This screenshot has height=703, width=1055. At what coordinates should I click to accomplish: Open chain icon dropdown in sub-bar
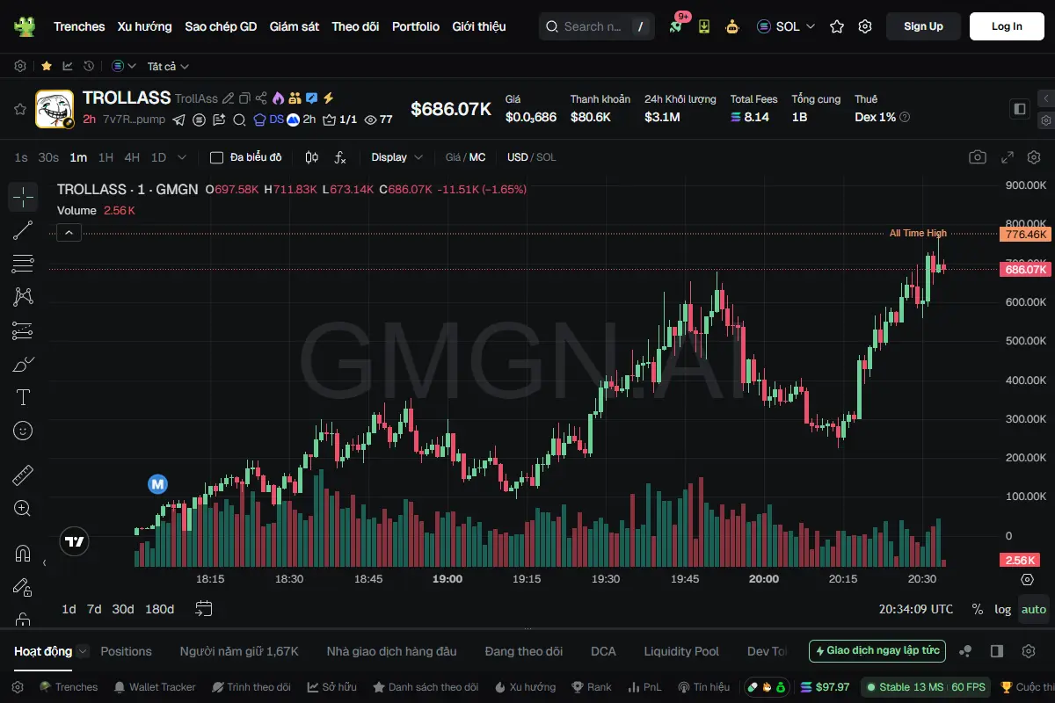(x=124, y=66)
